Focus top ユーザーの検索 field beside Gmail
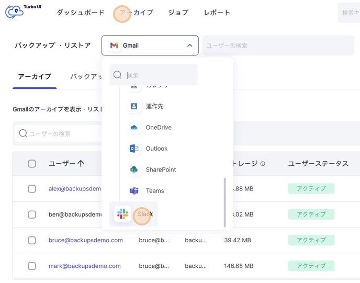This screenshot has width=360, height=283. [278, 45]
